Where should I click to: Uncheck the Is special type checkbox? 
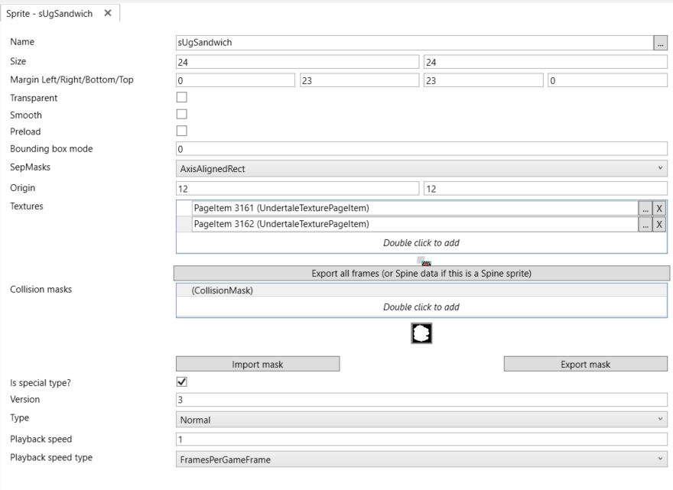click(x=181, y=382)
